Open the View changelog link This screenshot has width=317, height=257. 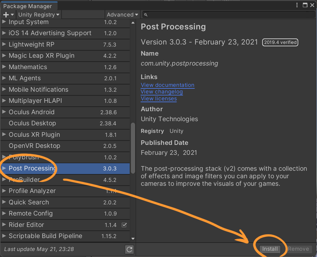coord(162,92)
